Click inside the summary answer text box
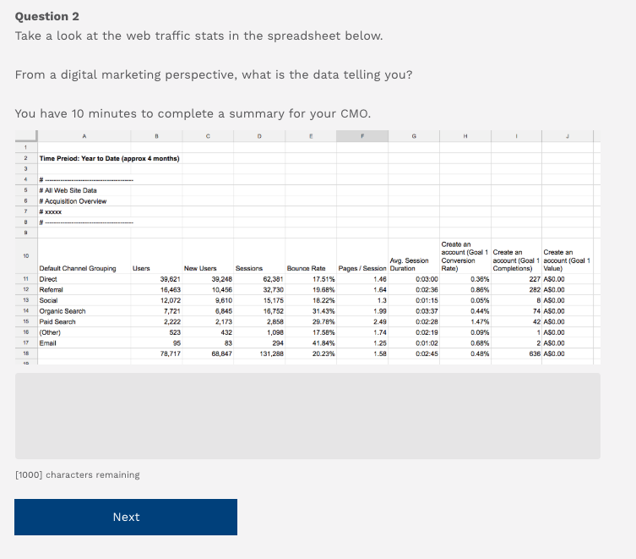Viewport: 636px width, 559px height. coord(307,415)
